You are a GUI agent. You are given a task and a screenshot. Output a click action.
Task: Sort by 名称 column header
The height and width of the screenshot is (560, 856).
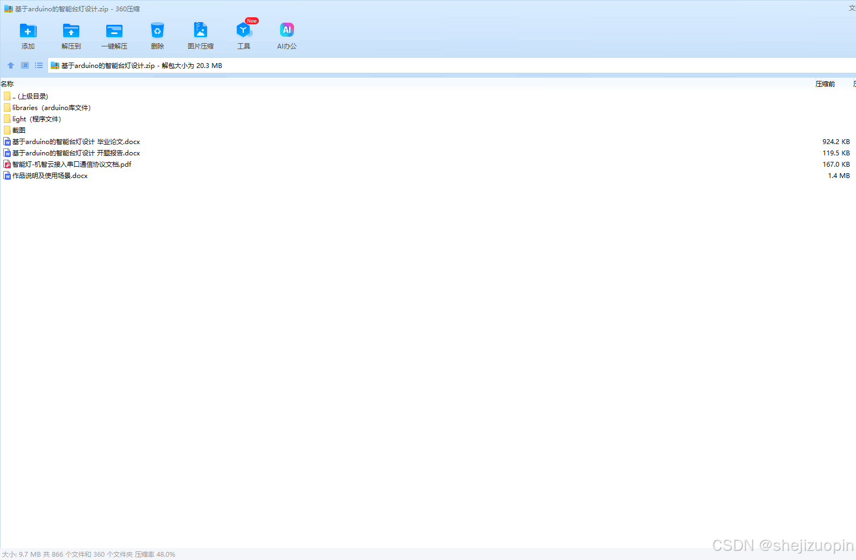[x=7, y=84]
